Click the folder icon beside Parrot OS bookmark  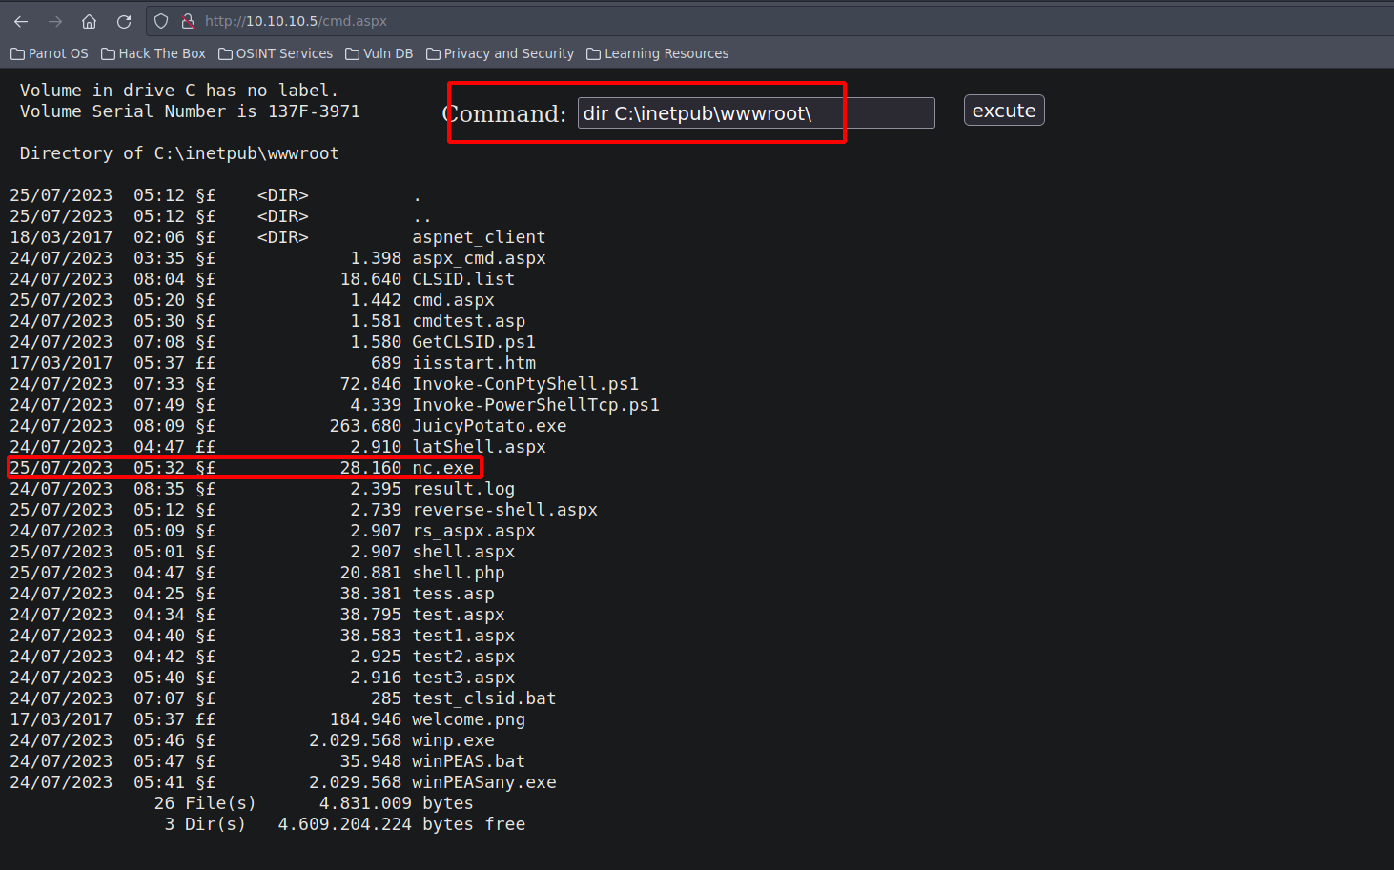coord(17,53)
